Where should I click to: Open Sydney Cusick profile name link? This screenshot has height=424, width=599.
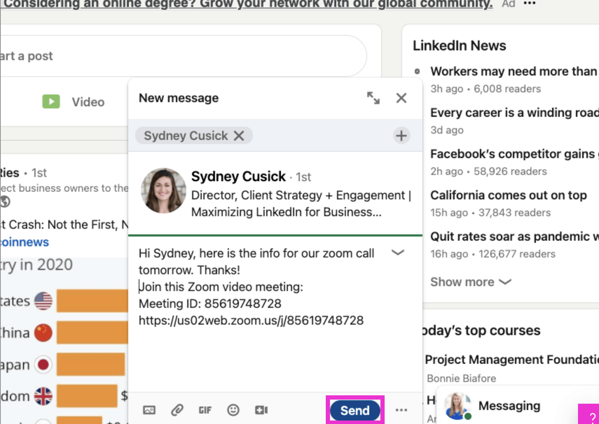[239, 176]
